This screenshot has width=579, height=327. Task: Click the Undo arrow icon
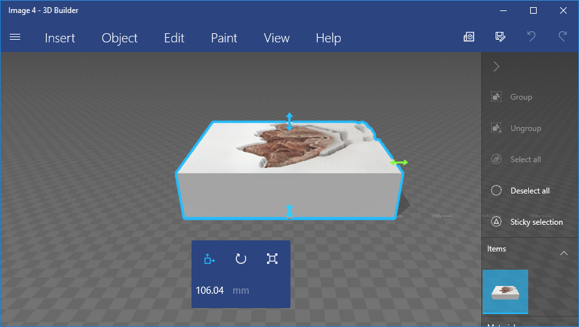(531, 37)
